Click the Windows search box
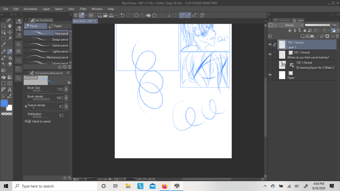This screenshot has height=191, width=340. point(55,186)
